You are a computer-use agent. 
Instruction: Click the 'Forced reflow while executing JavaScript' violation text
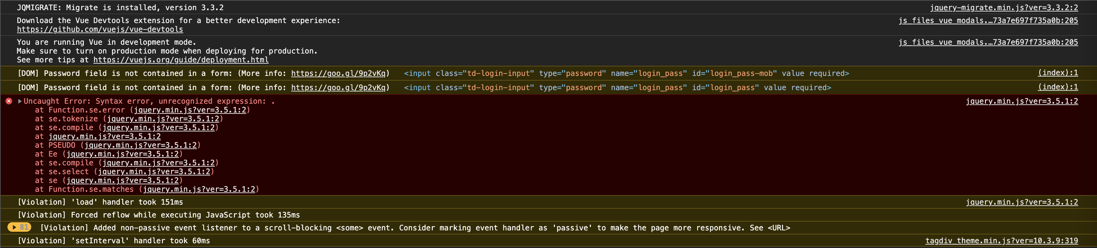point(159,215)
